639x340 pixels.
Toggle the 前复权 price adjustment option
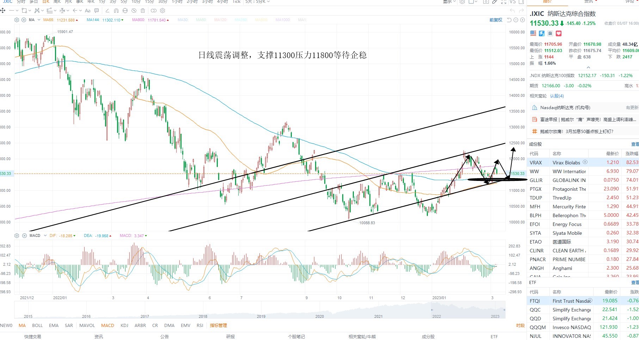[x=496, y=20]
